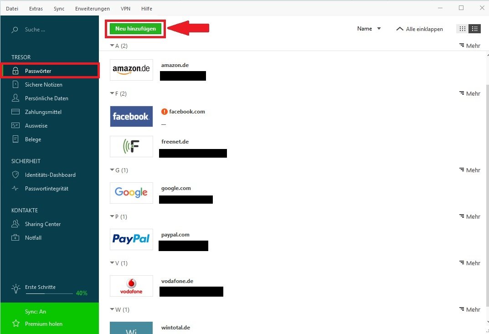The height and width of the screenshot is (334, 489).
Task: Switch to grid view icon
Action: 463,29
